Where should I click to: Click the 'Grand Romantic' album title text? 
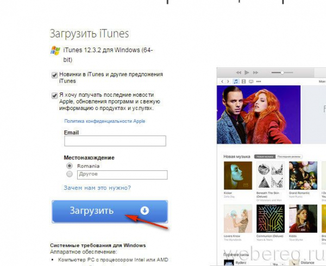(299, 193)
